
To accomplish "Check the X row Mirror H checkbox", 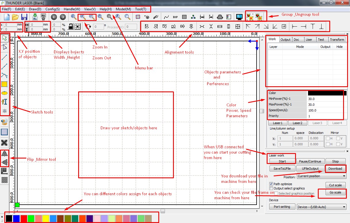I will pos(328,138).
